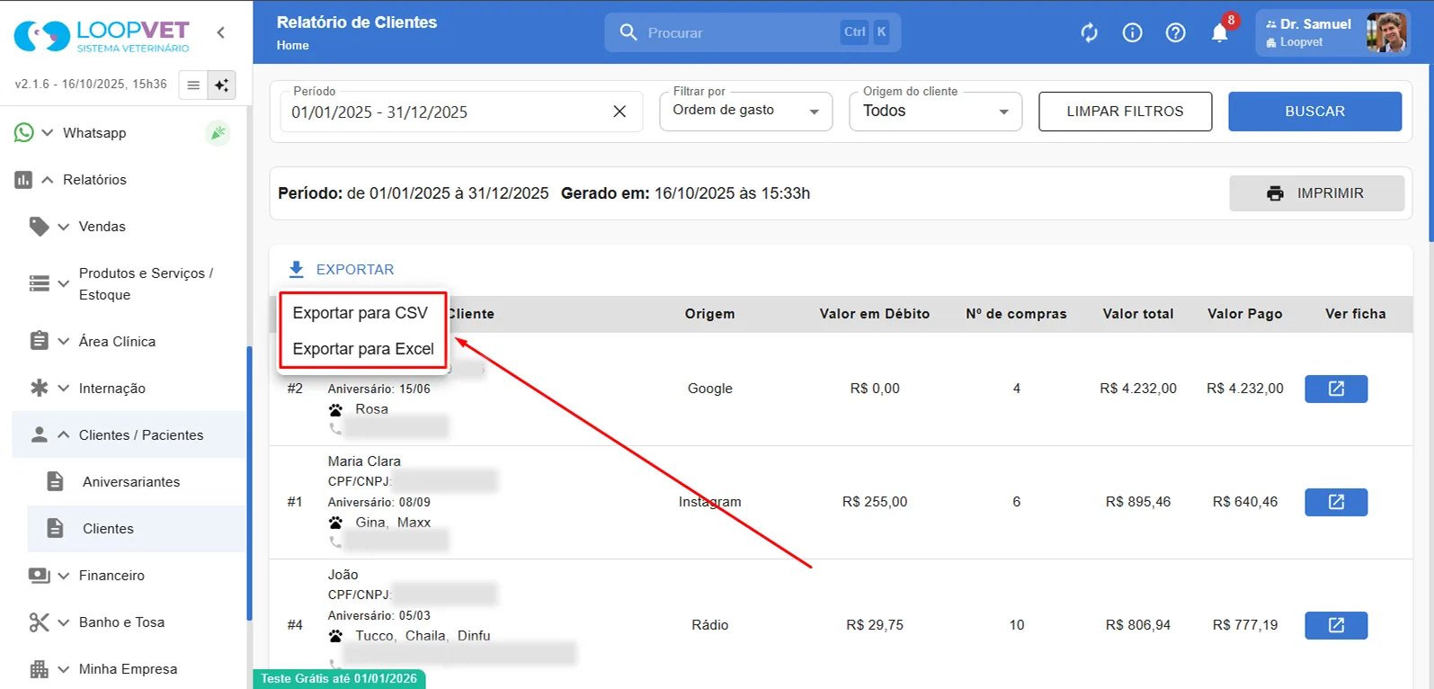Open the help question mark icon
Screen dimensions: 1434x689
[1175, 33]
